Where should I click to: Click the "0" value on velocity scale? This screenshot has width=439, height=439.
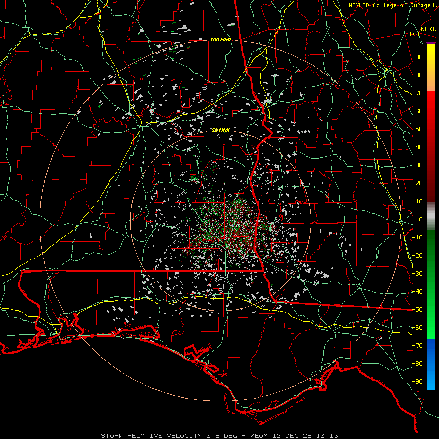point(421,219)
